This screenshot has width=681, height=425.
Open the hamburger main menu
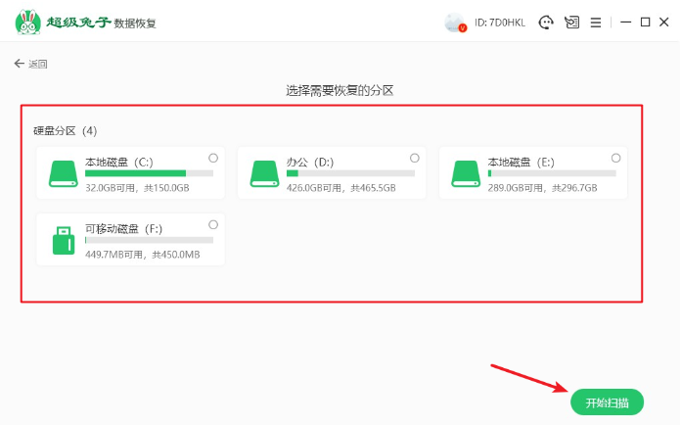coord(594,22)
